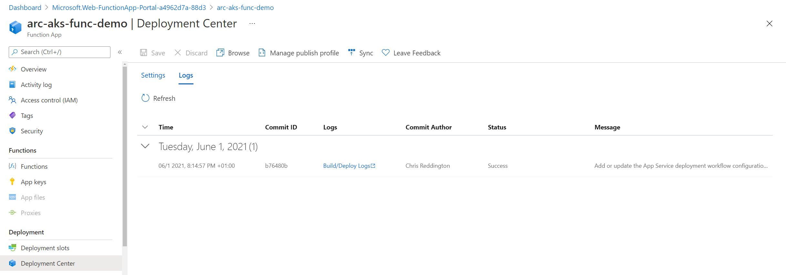Screen dimensions: 786x275
Task: Toggle the table header collapse chevron
Action: (145, 127)
